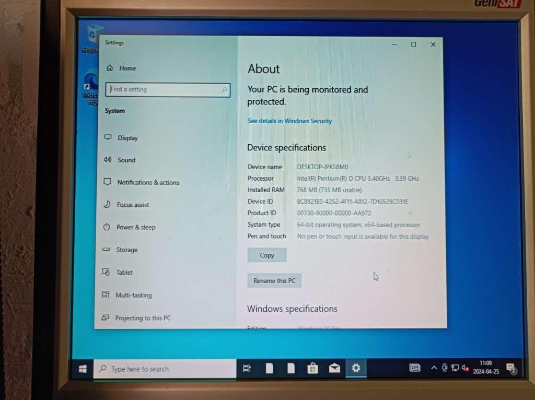The image size is (535, 400).
Task: Click the network status tray icon
Action: click(x=455, y=368)
